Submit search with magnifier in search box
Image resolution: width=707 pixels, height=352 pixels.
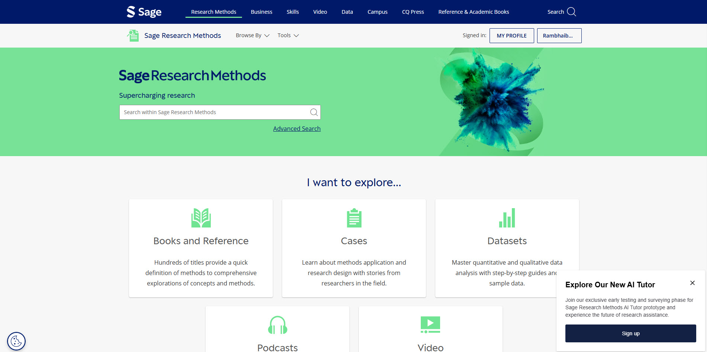tap(314, 112)
